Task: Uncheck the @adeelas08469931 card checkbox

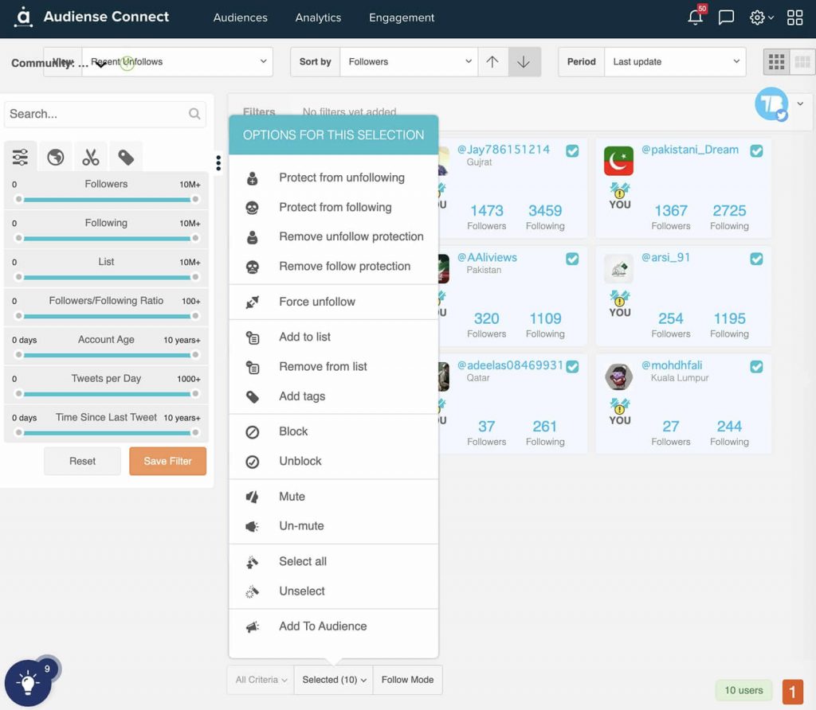Action: pyautogui.click(x=572, y=366)
